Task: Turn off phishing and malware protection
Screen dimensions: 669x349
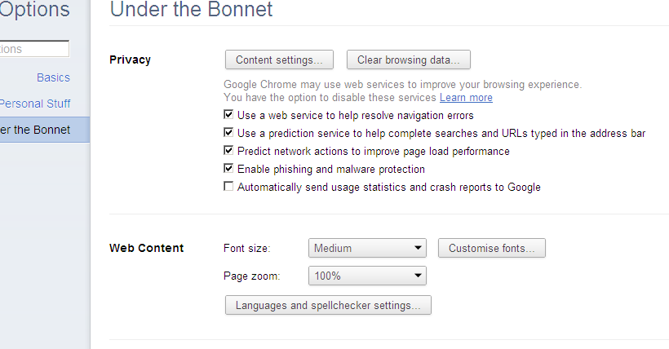Action: tap(229, 169)
